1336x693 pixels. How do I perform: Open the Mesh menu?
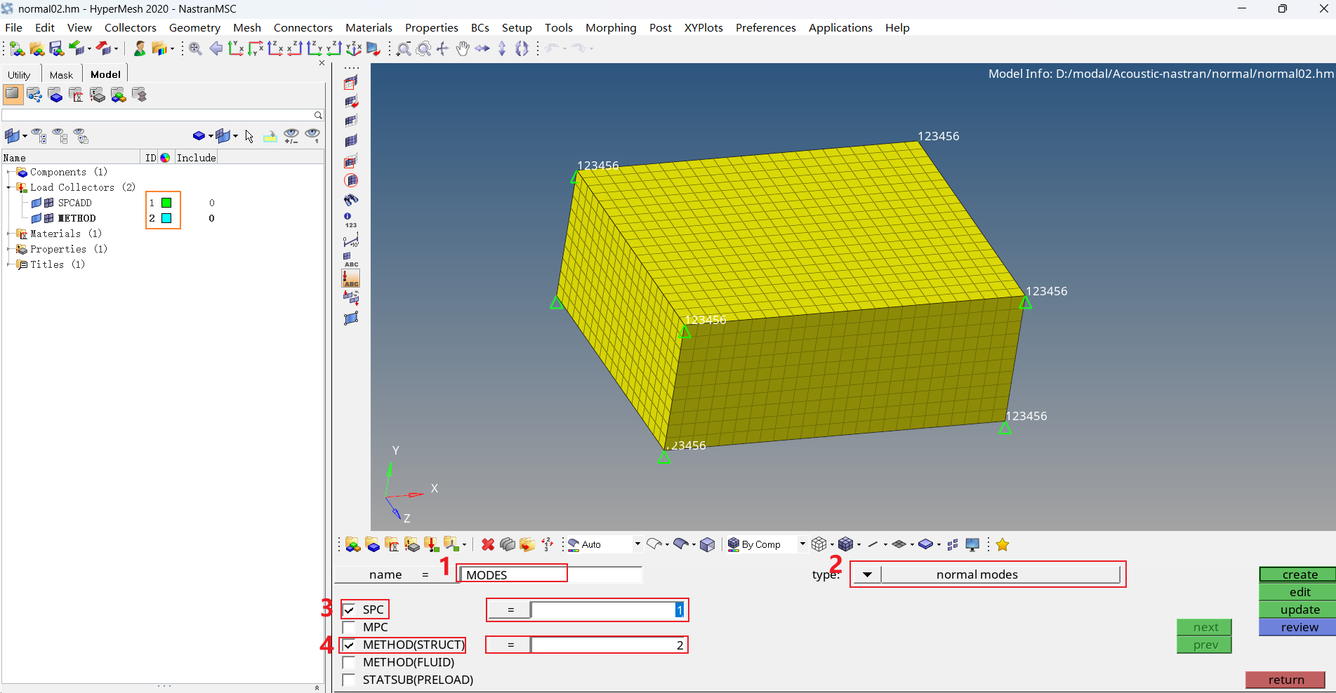click(x=247, y=27)
